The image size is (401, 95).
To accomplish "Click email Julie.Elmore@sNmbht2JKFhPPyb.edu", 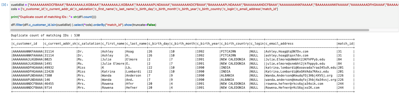I will pyautogui.click(x=295, y=59).
